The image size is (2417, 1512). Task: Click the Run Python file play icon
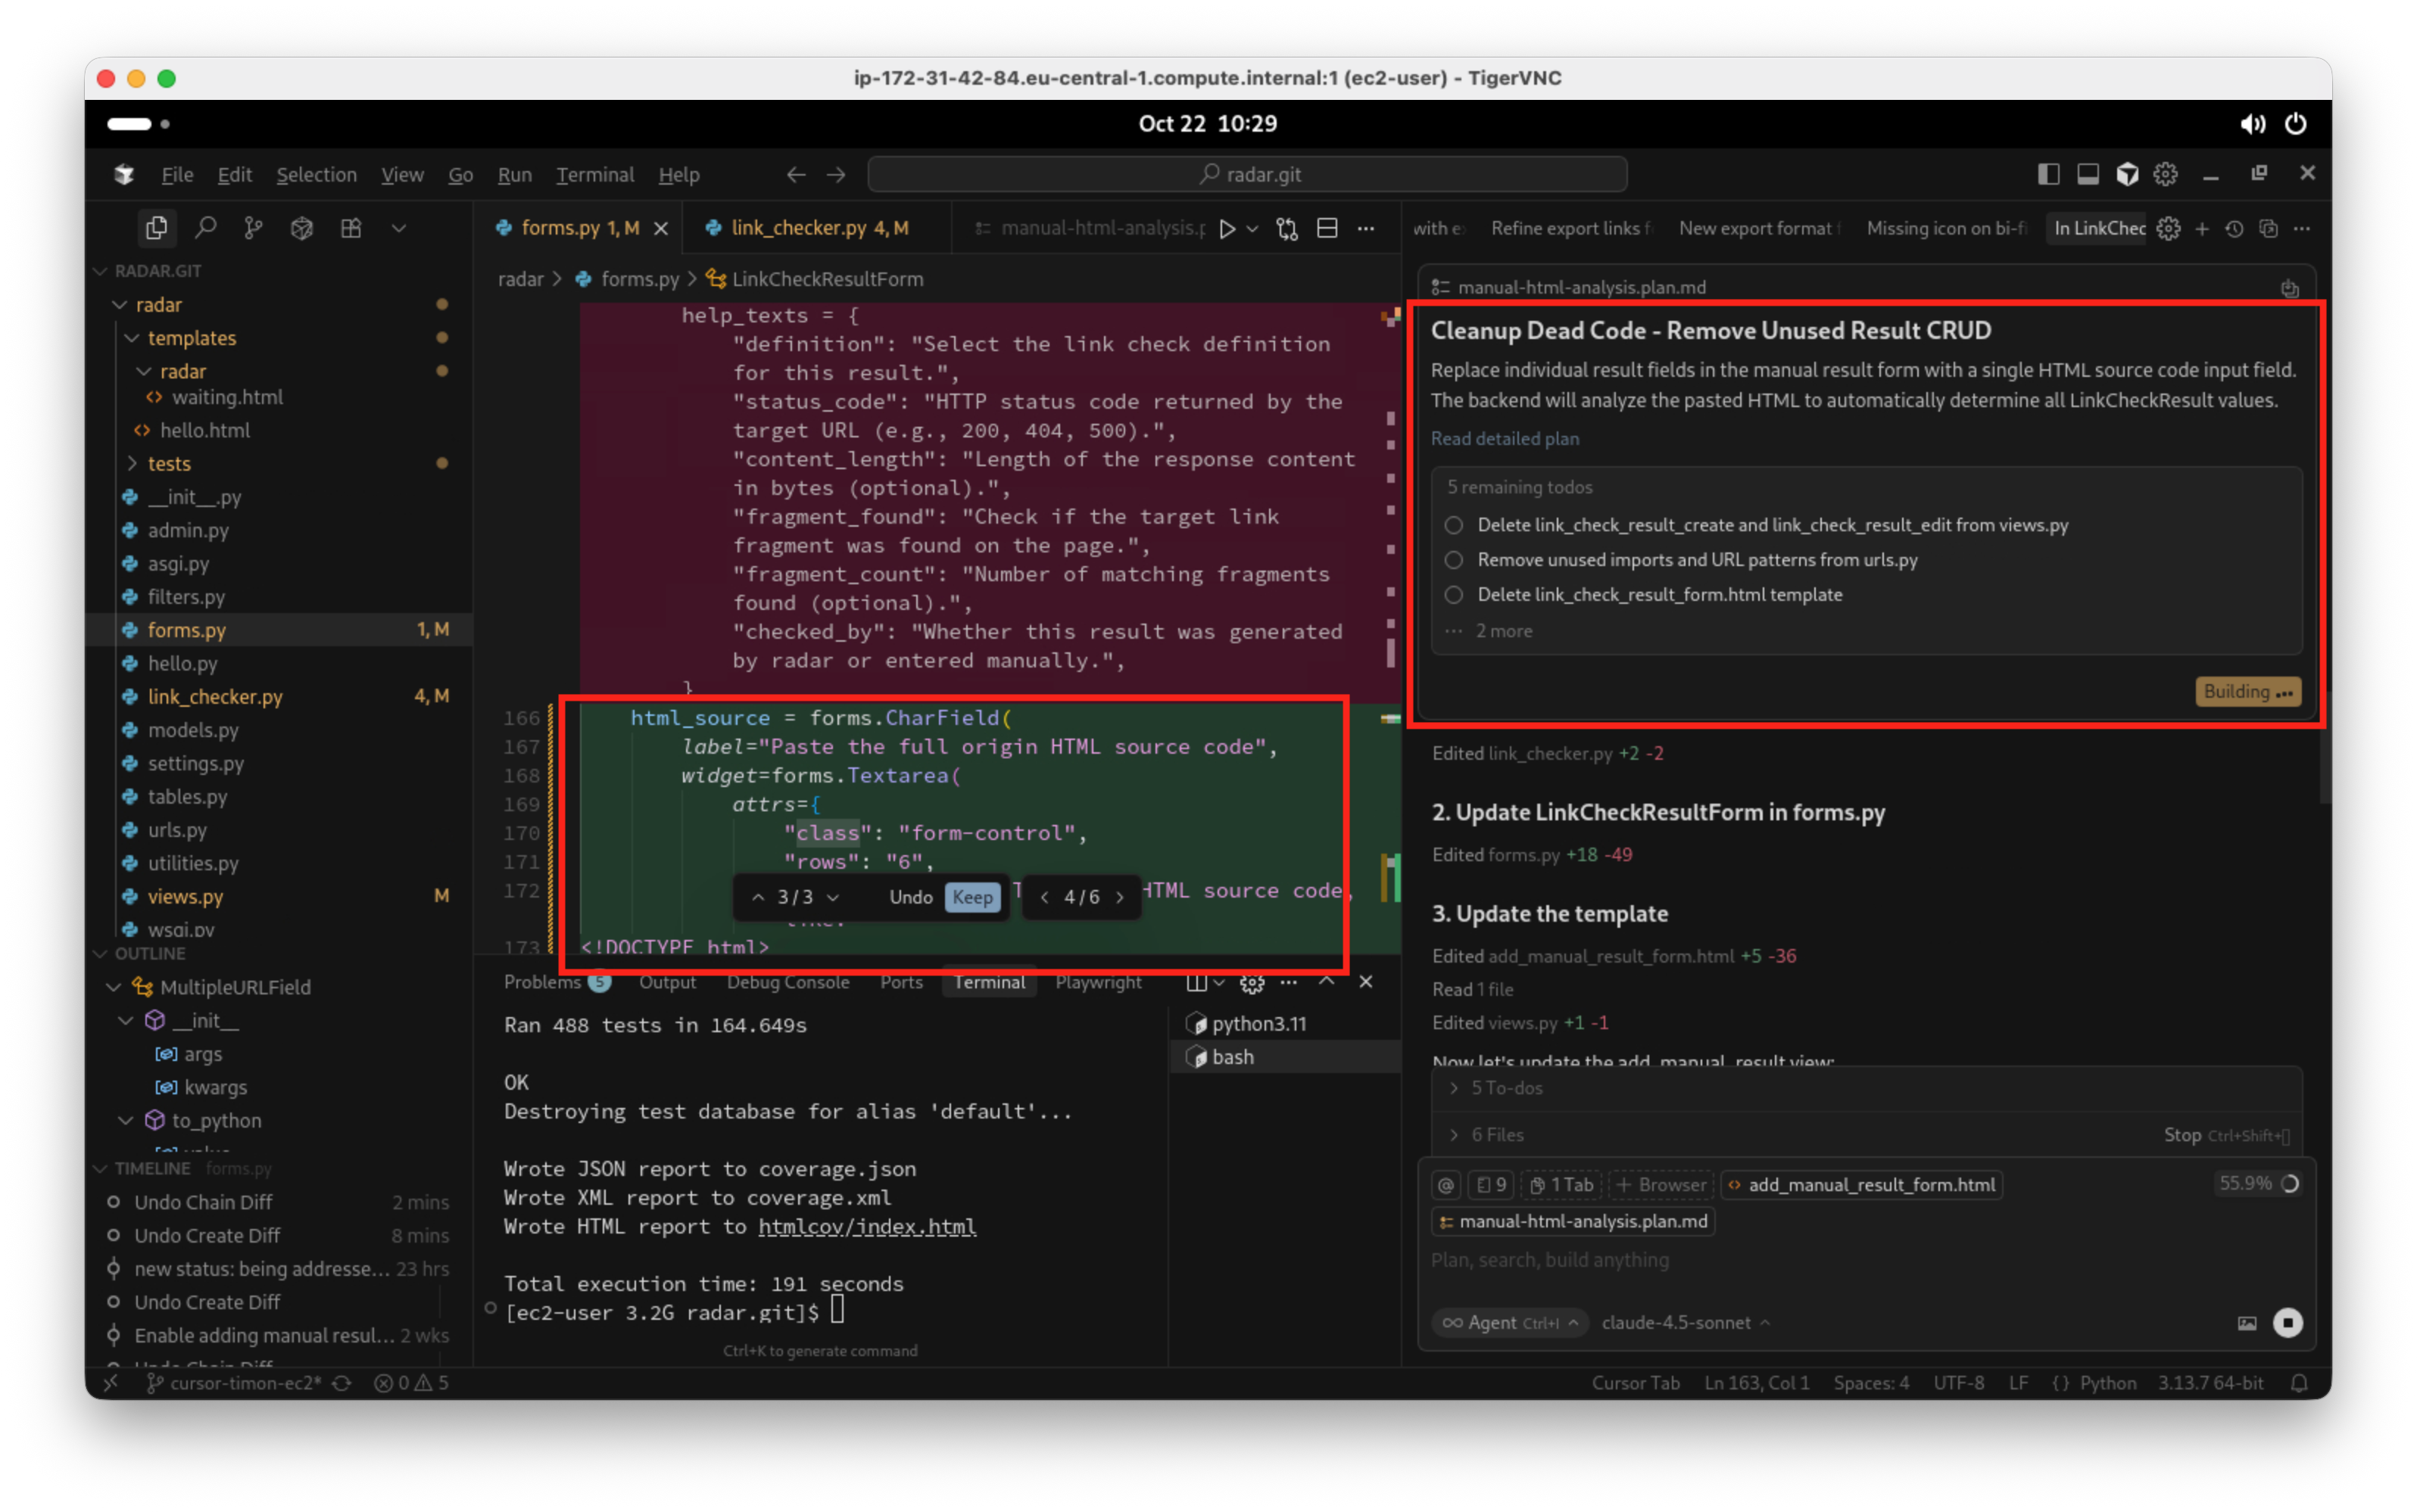point(1227,229)
